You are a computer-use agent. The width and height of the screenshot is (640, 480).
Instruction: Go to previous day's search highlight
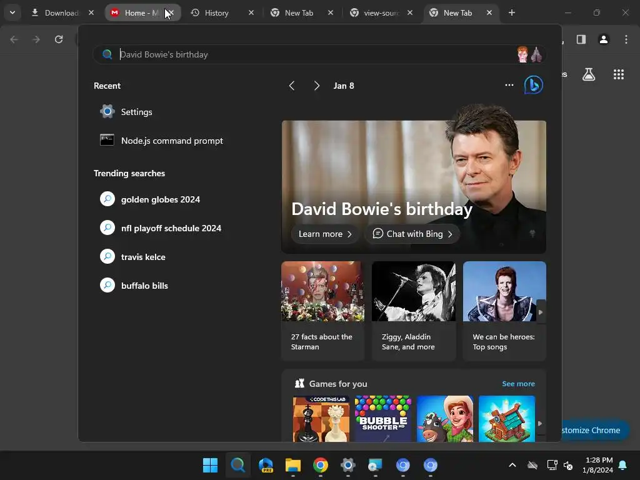click(291, 86)
